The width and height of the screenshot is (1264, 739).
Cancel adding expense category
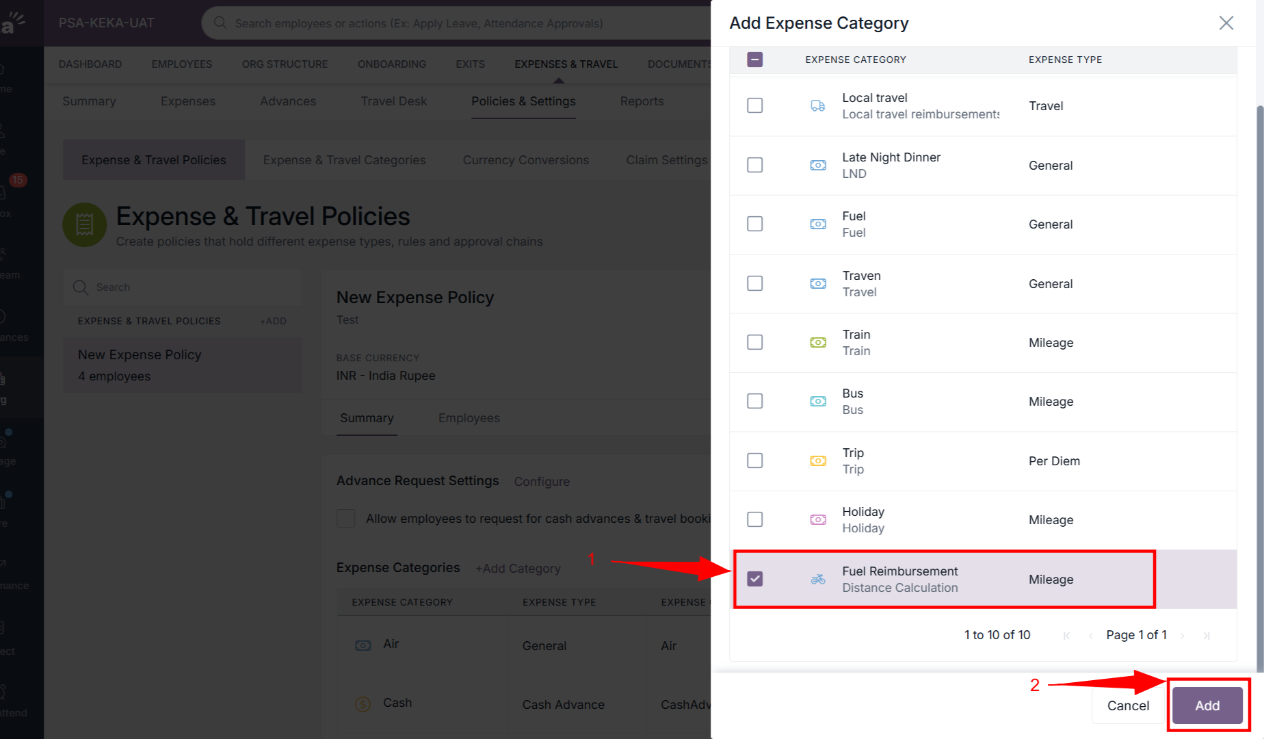point(1128,705)
